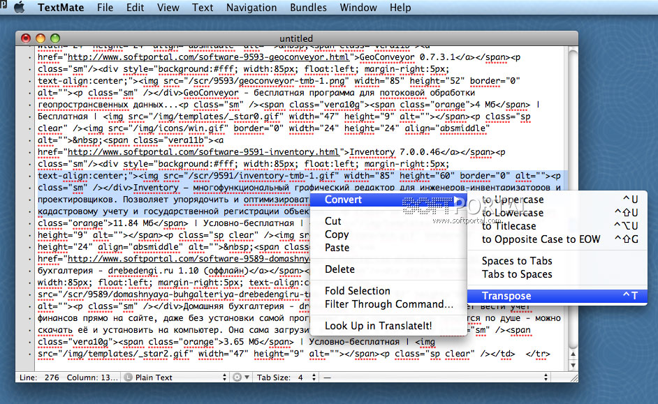The image size is (658, 404).
Task: Click the Line: 276 status field
Action: click(x=39, y=377)
